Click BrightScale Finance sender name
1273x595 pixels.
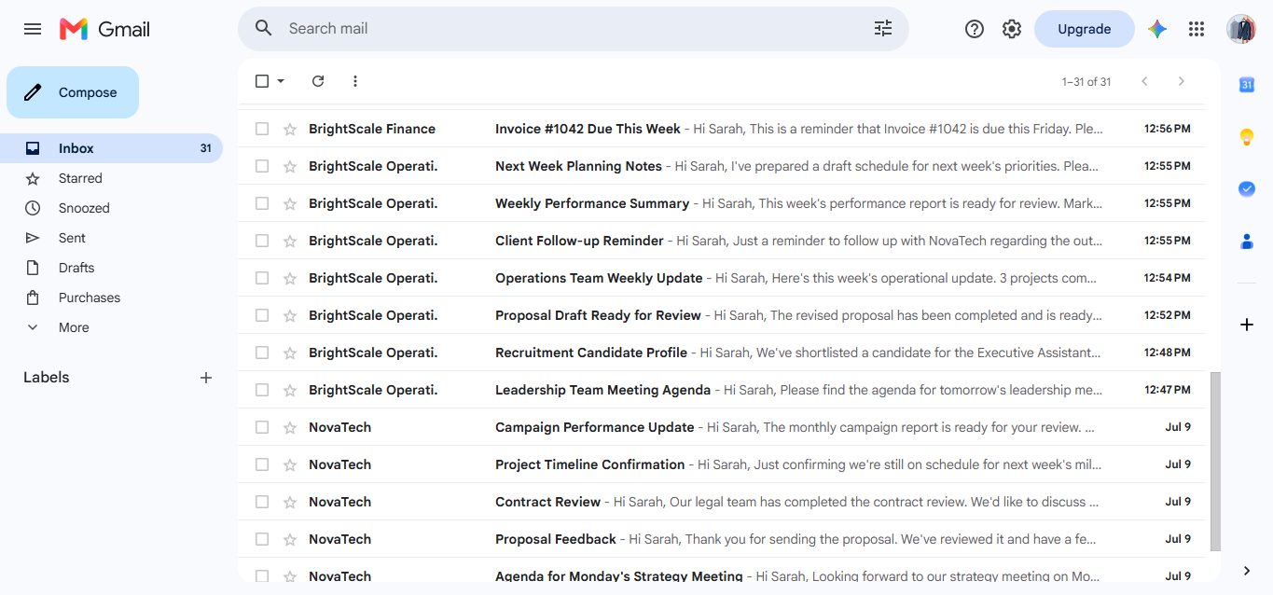(x=372, y=129)
